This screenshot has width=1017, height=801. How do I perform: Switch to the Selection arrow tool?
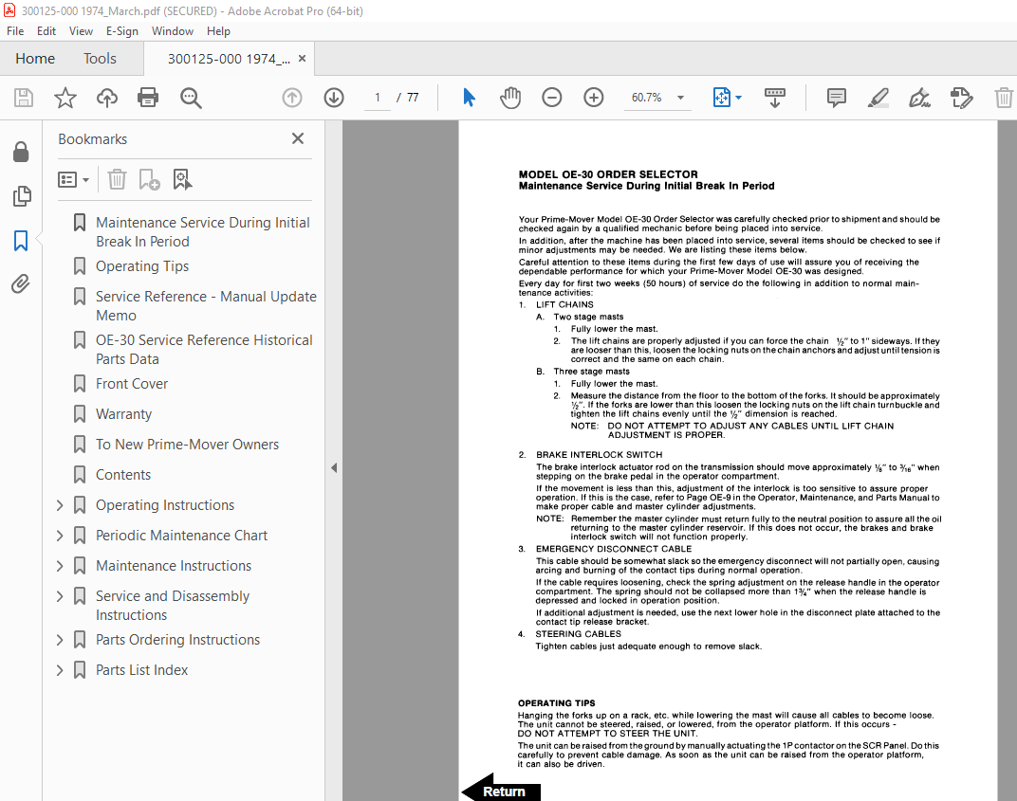(x=470, y=97)
